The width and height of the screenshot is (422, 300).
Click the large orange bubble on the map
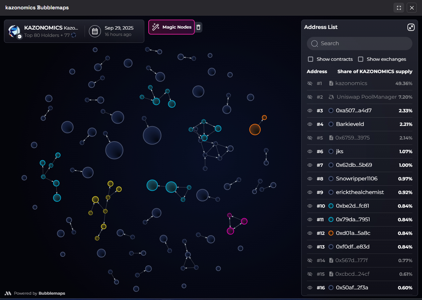(255, 129)
